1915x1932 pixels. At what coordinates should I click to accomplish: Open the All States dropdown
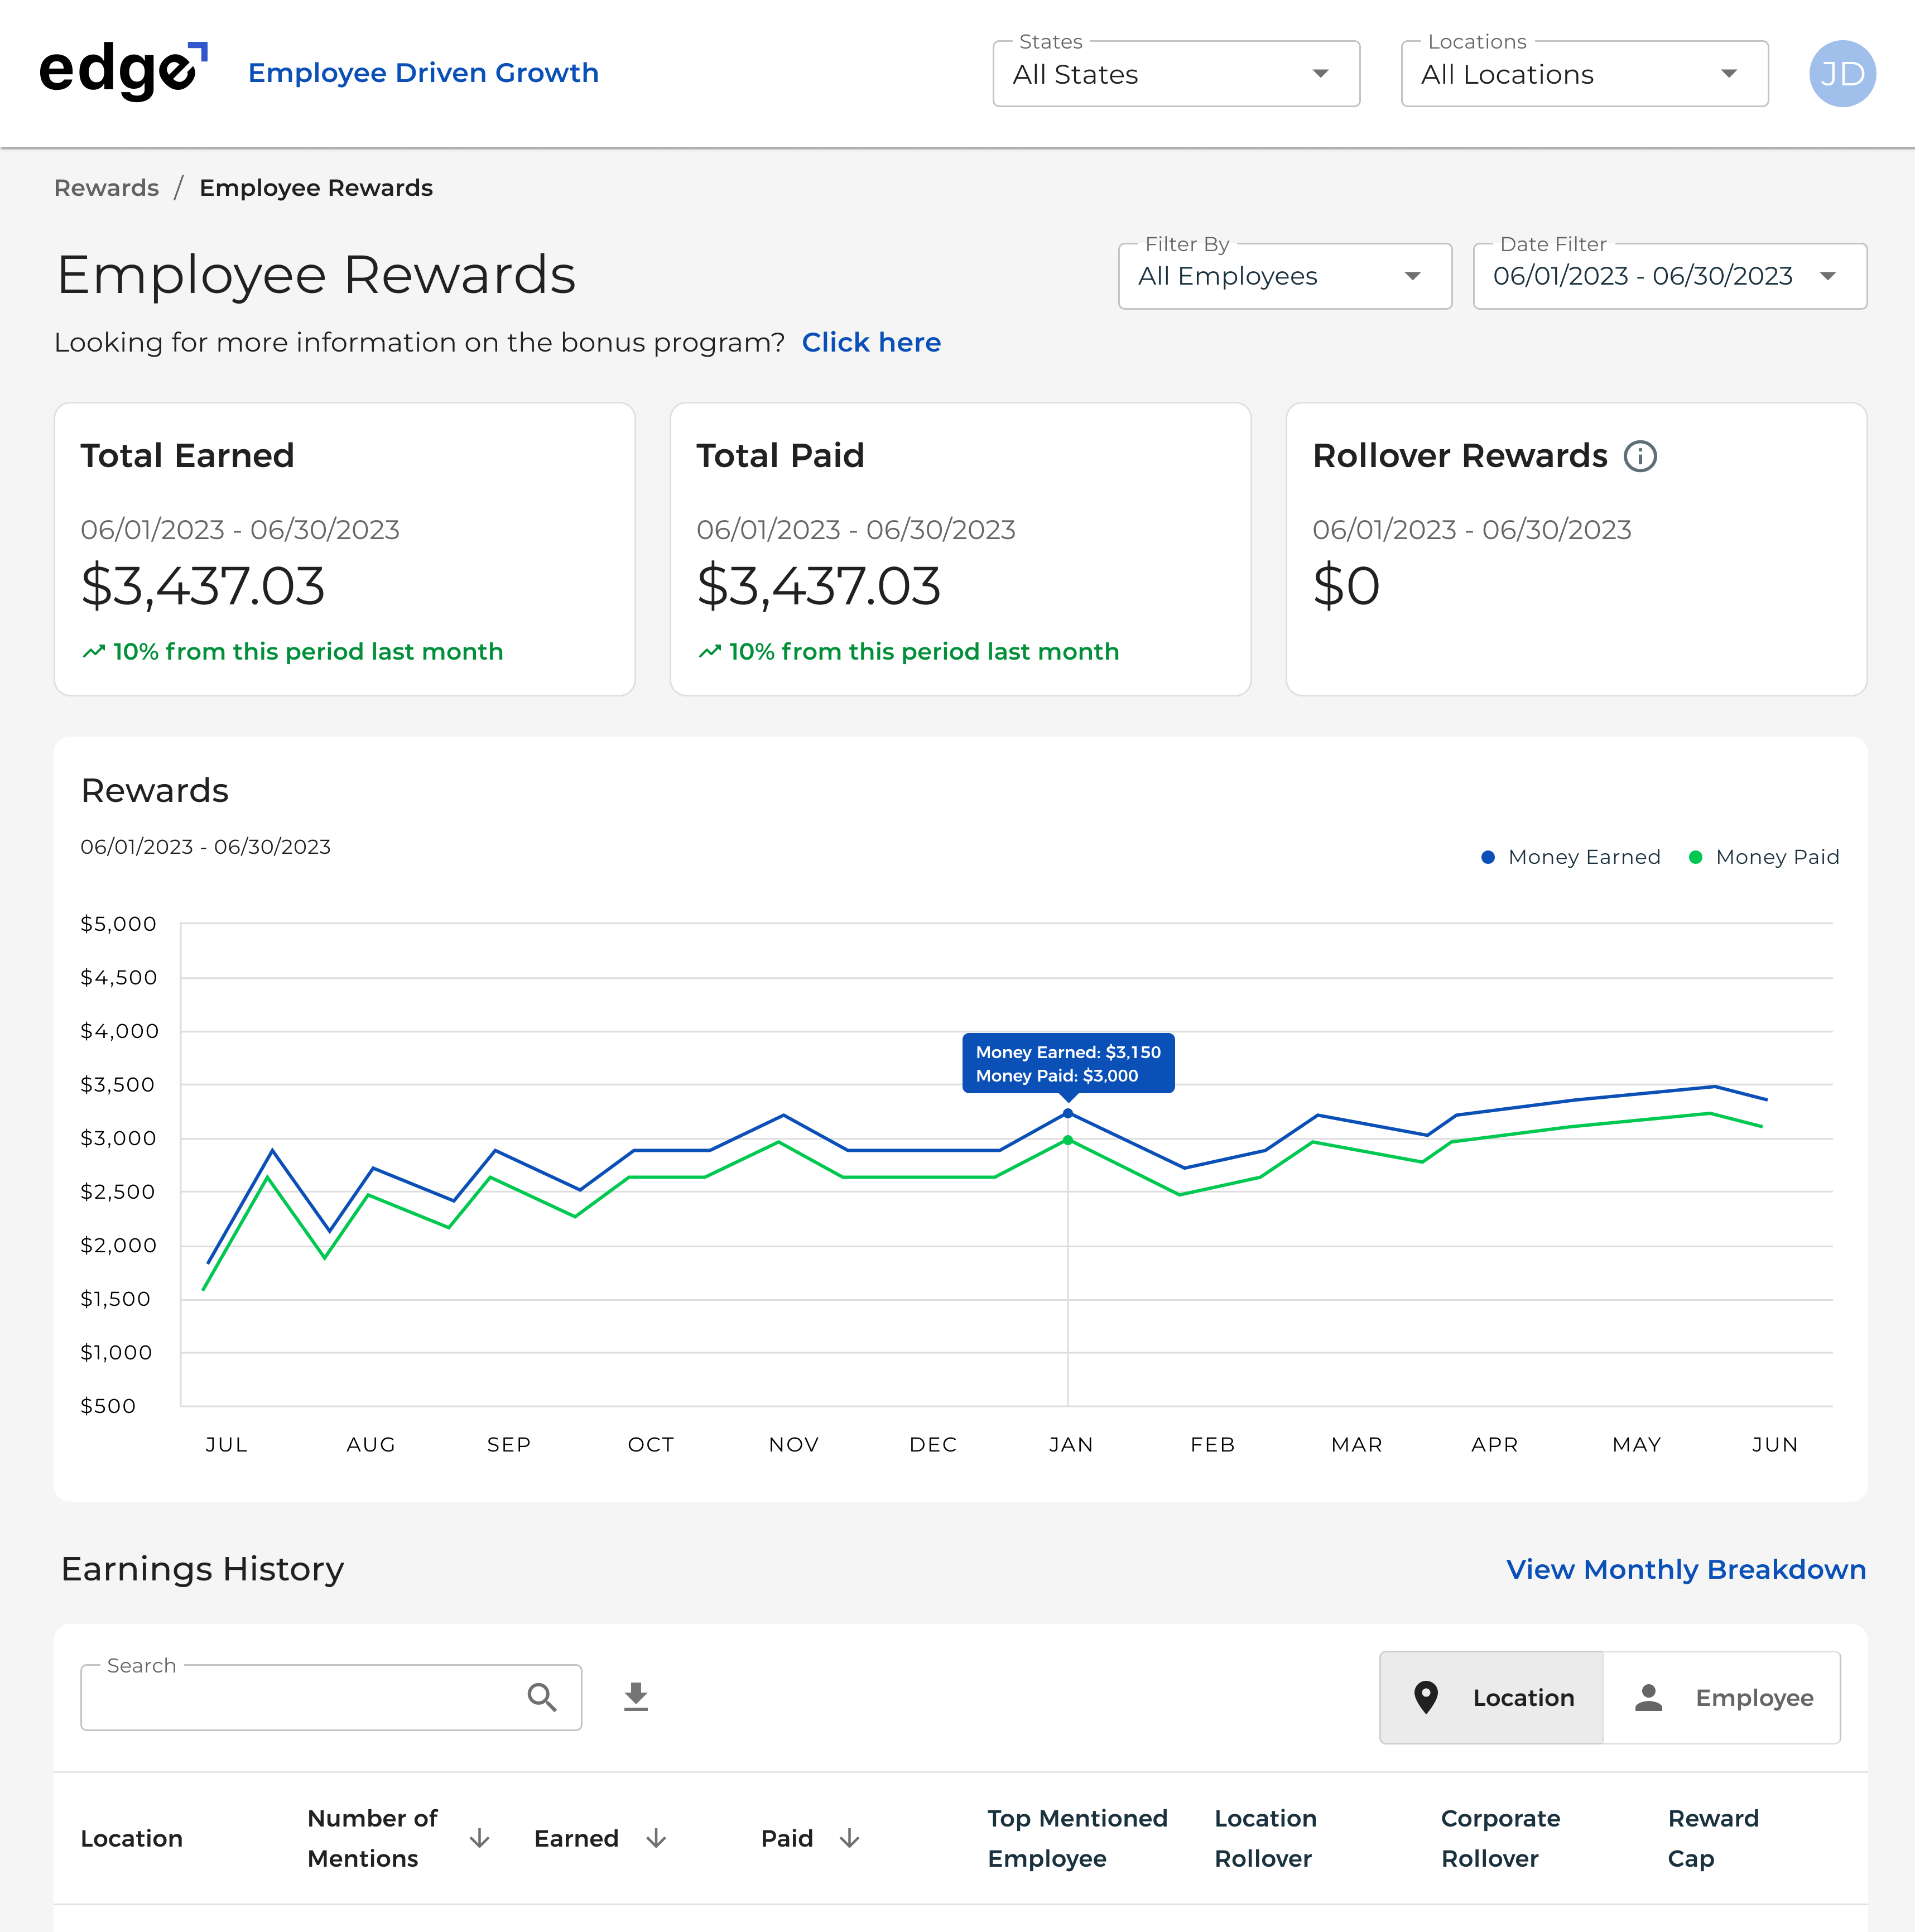tap(1175, 74)
